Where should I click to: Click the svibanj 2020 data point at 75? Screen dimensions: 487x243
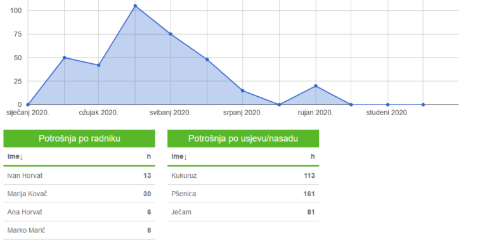coord(171,34)
